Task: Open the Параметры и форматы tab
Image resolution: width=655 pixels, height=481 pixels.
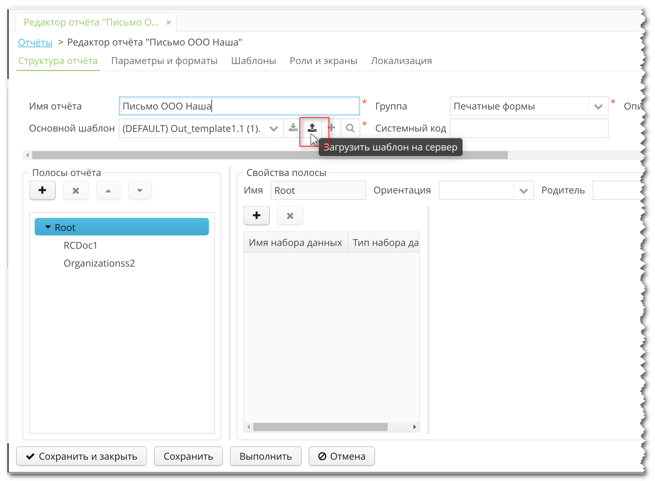Action: pos(164,61)
